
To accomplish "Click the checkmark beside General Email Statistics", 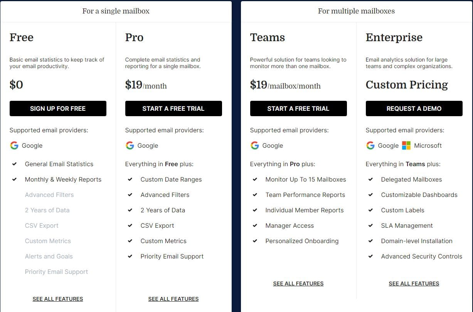I will click(15, 164).
